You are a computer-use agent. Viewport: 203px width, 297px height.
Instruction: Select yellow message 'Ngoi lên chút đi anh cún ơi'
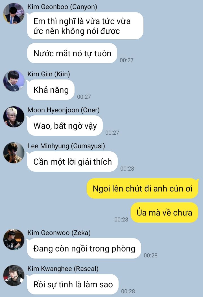143,188
